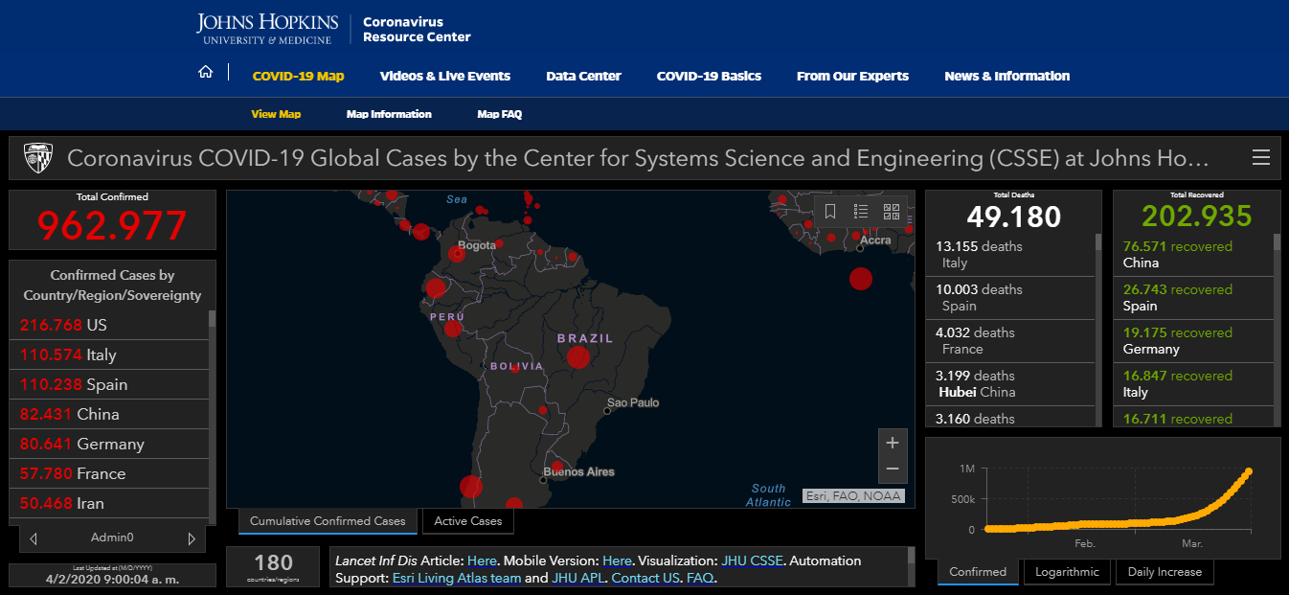
Task: Open the Data Center menu item
Action: pos(583,76)
